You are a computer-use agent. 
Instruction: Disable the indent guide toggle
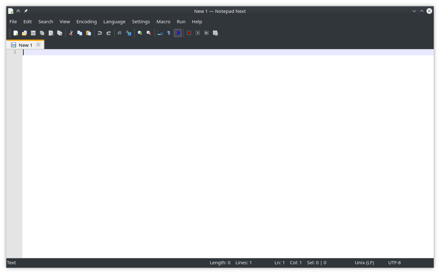178,33
